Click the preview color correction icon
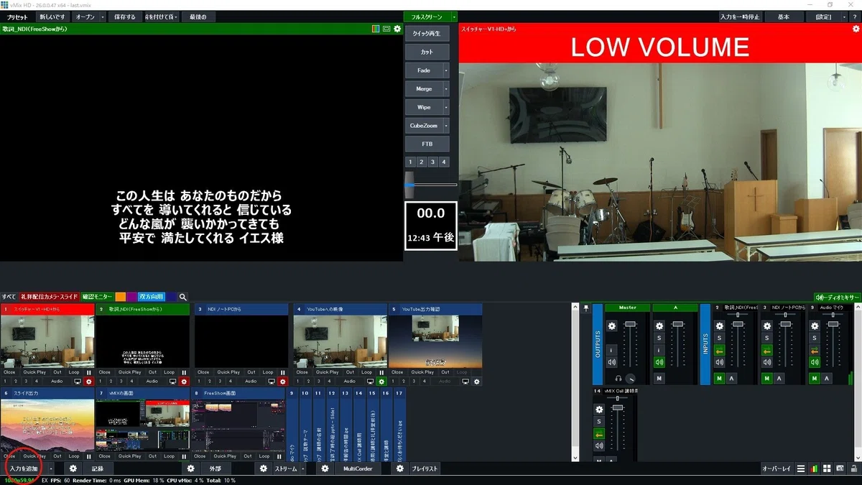The image size is (862, 485). pyautogui.click(x=375, y=29)
